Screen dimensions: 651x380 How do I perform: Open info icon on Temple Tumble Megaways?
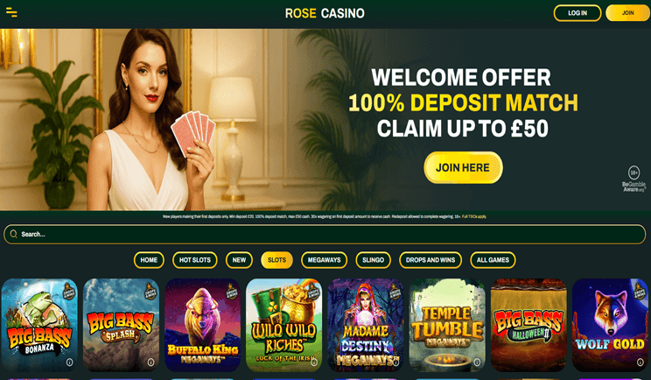(x=477, y=362)
